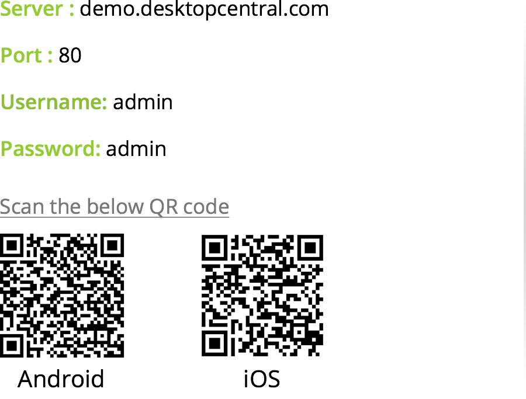526x399 pixels.
Task: Click the admin value beside Username
Action: click(143, 102)
